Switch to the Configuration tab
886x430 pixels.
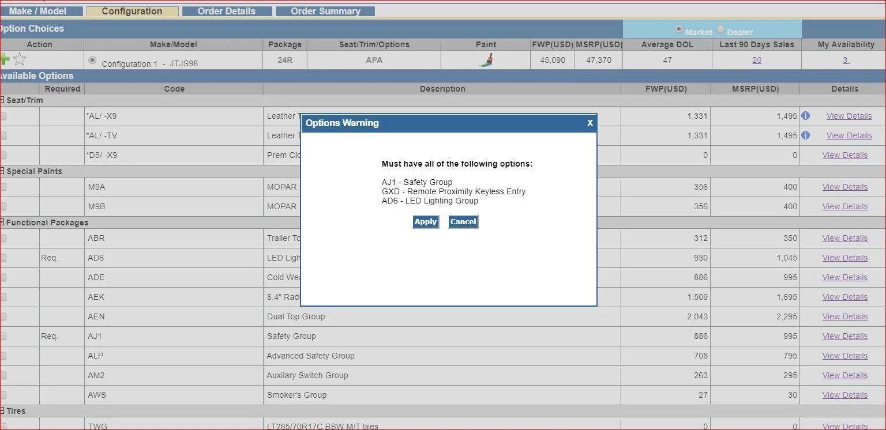132,11
